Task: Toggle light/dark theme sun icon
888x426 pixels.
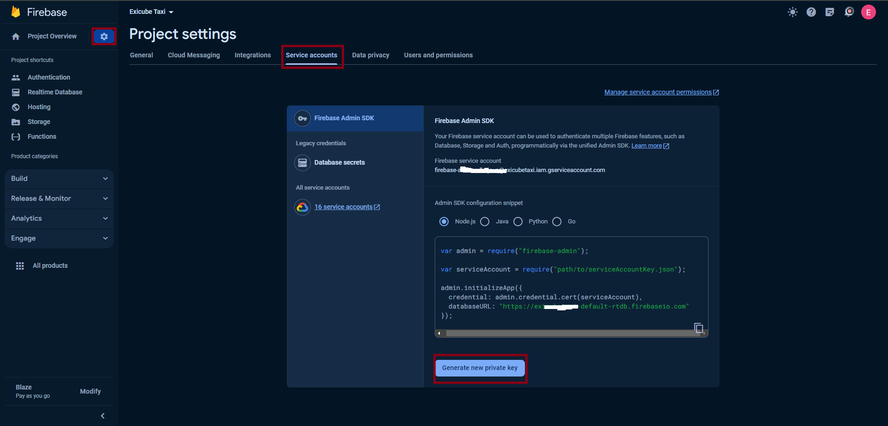Action: [x=792, y=12]
